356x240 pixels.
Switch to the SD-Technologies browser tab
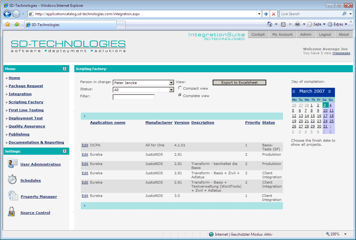pos(70,25)
